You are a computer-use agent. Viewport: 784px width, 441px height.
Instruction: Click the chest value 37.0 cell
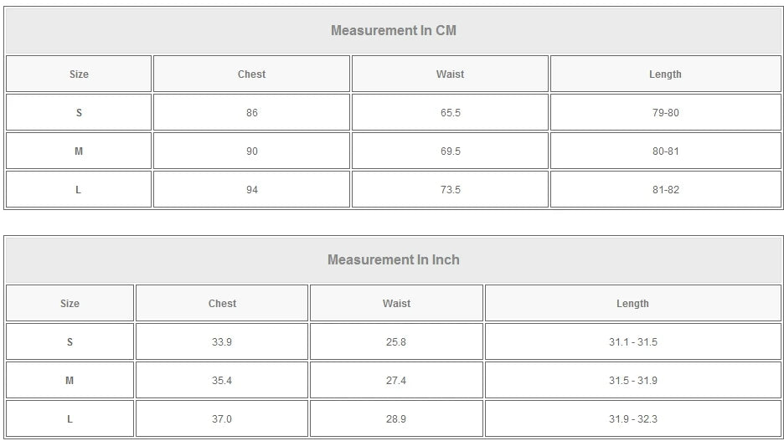click(x=222, y=419)
